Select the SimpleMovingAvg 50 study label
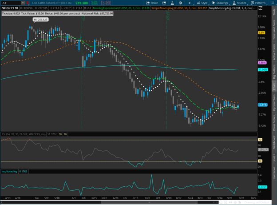Screen dimensions: 277x205 coord(174,8)
